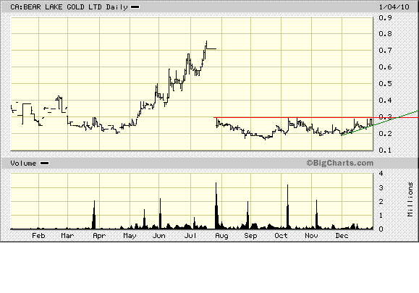Click the BigCharts.com watermark
Screen dimensions: 419x293
(339, 163)
